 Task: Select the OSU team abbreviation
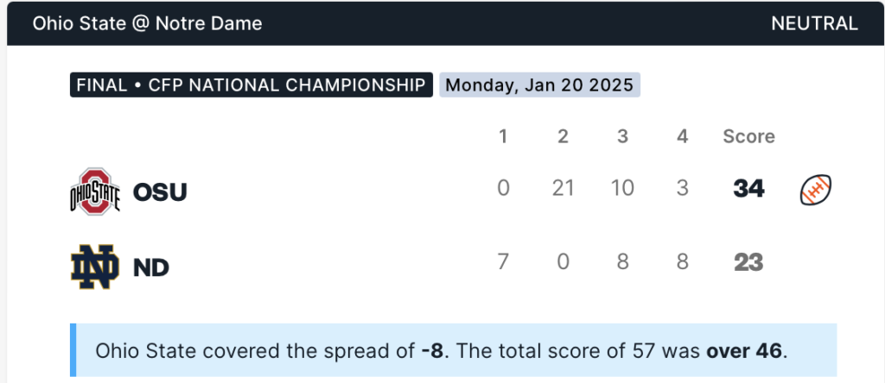(160, 191)
